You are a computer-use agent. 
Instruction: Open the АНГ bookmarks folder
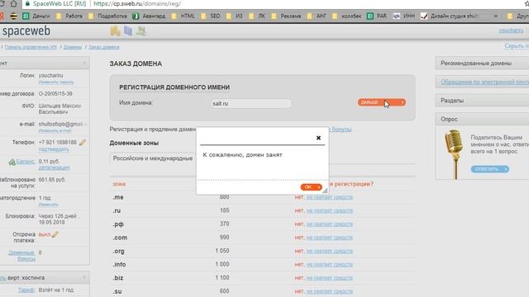(x=317, y=16)
